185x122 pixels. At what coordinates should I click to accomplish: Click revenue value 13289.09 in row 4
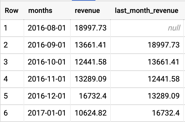tap(90, 79)
